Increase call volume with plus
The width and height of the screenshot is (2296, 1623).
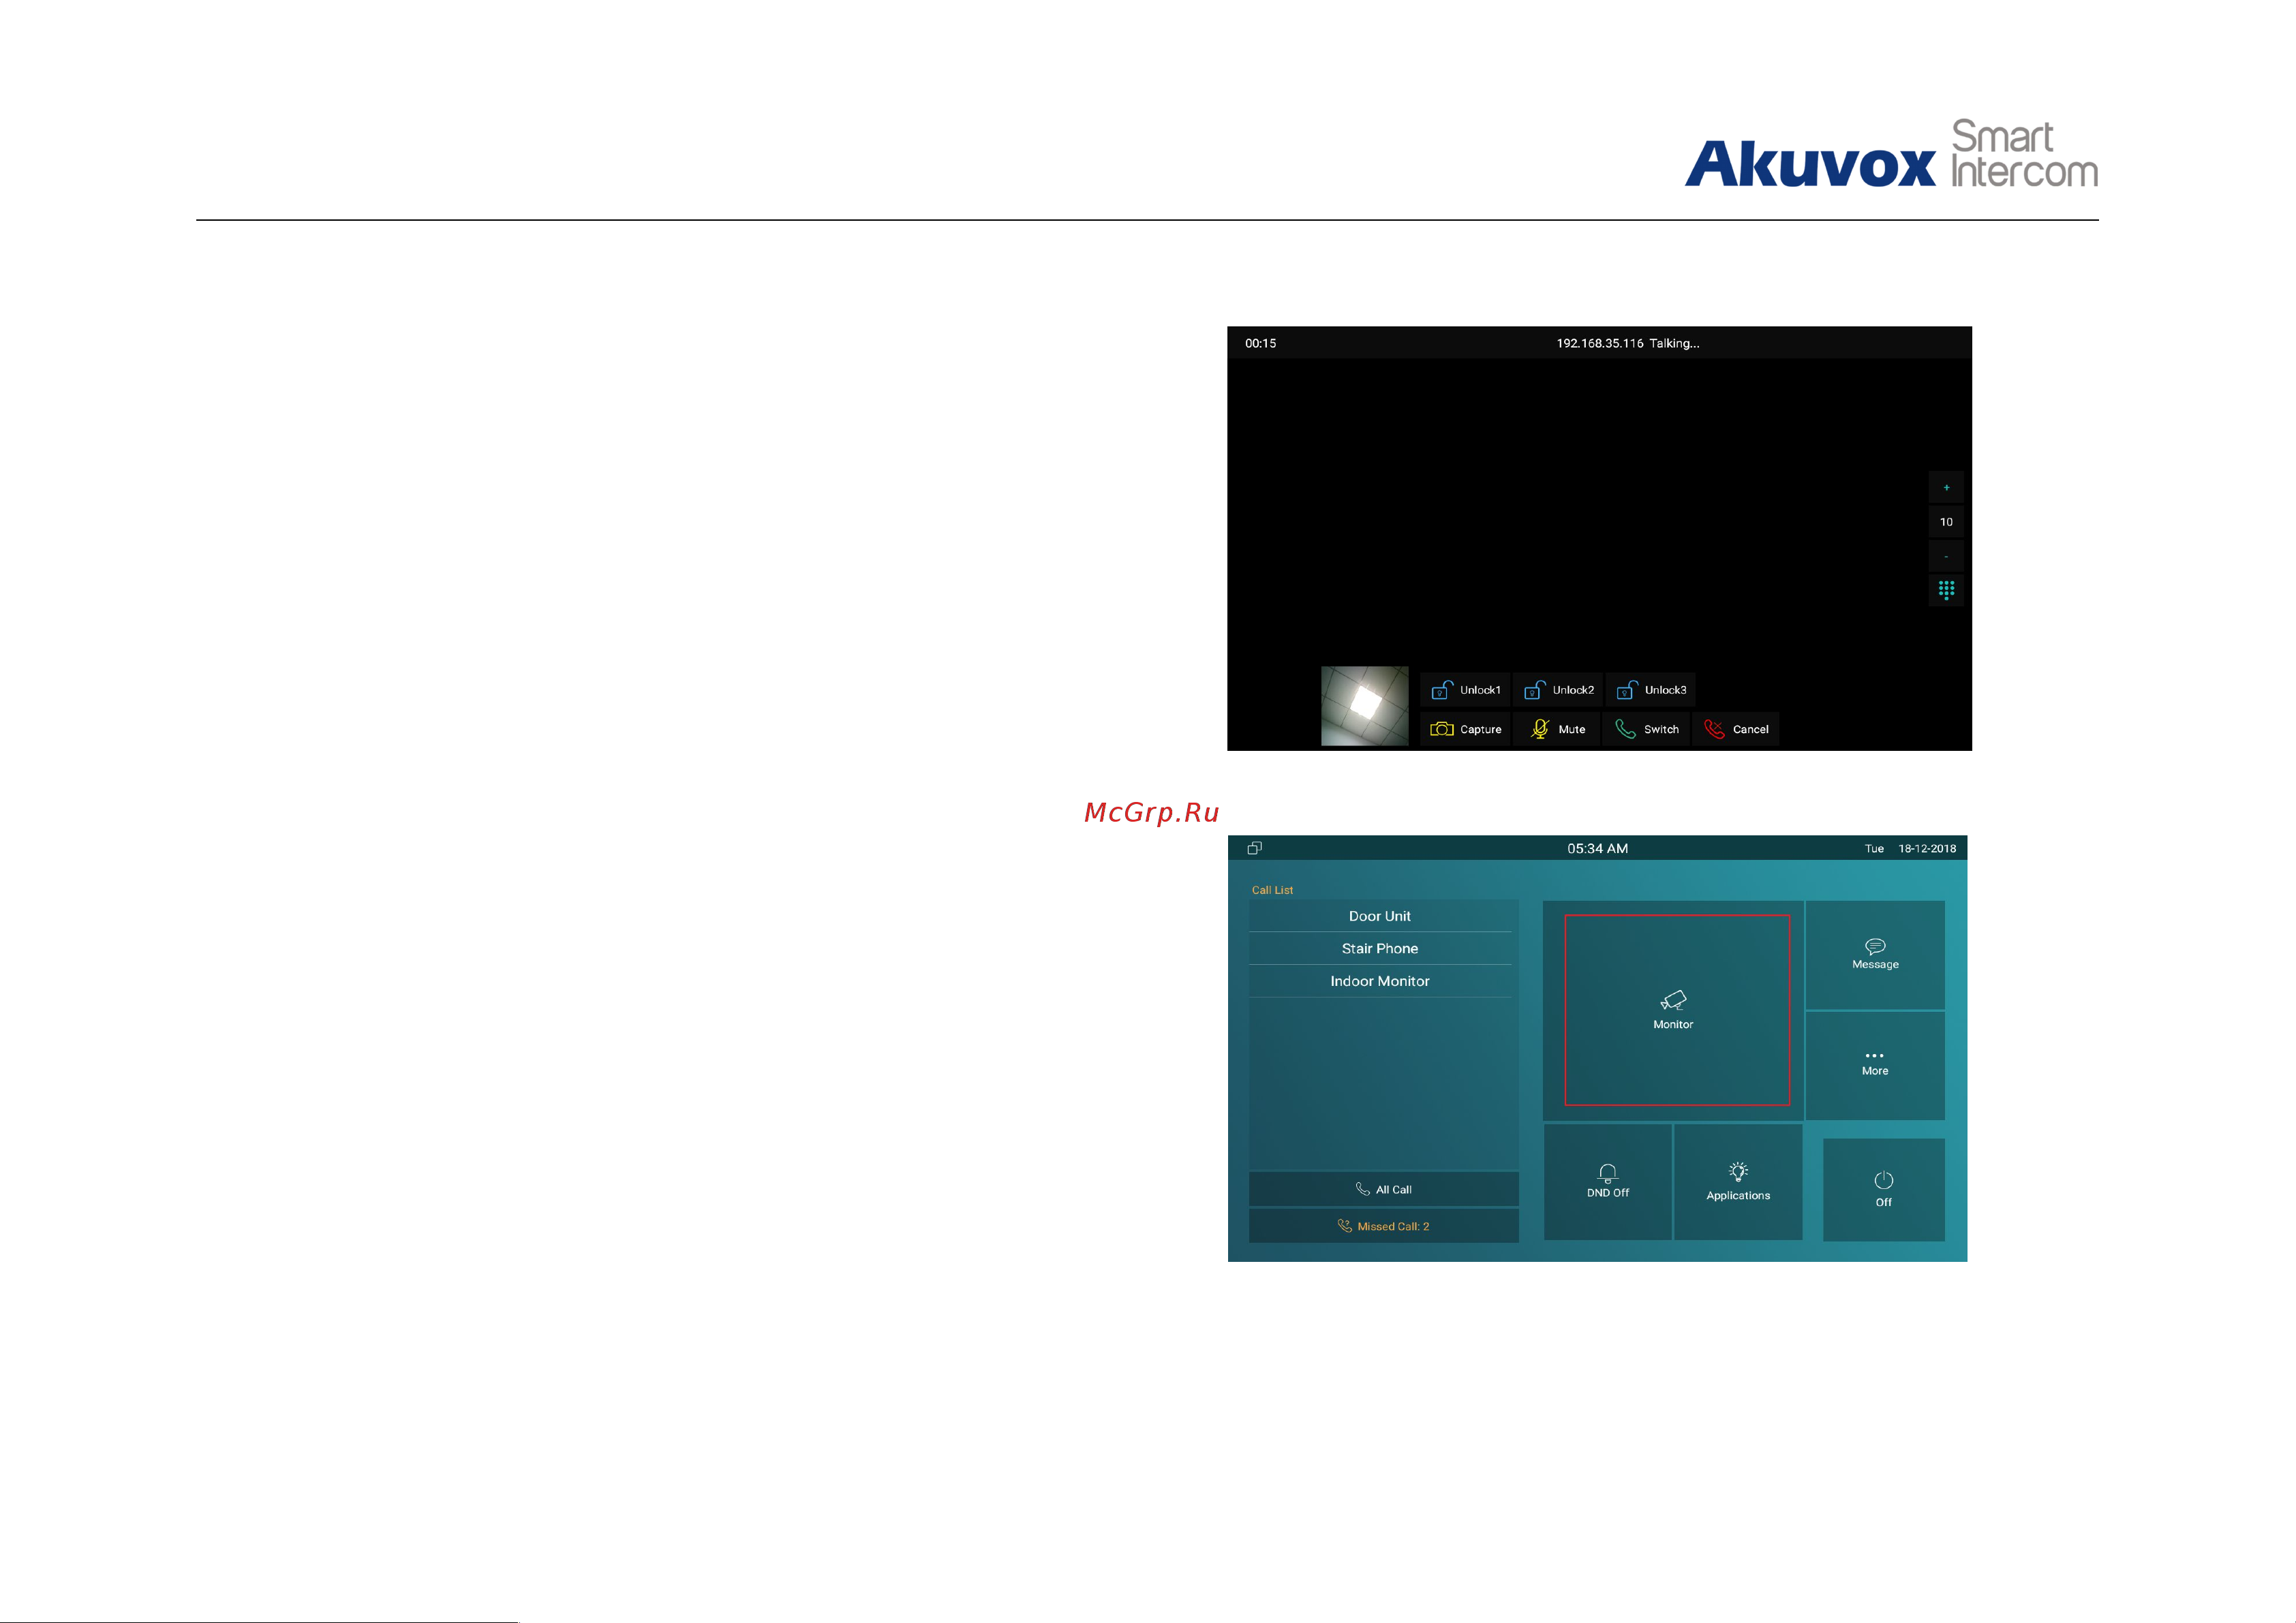1946,488
